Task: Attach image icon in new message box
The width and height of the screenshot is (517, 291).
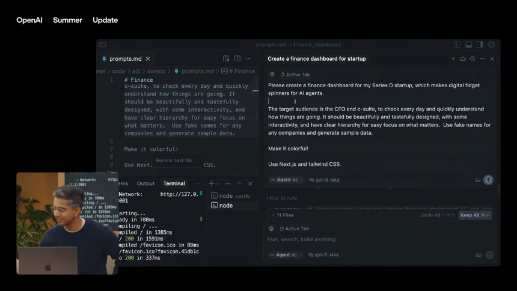Action: [x=479, y=255]
